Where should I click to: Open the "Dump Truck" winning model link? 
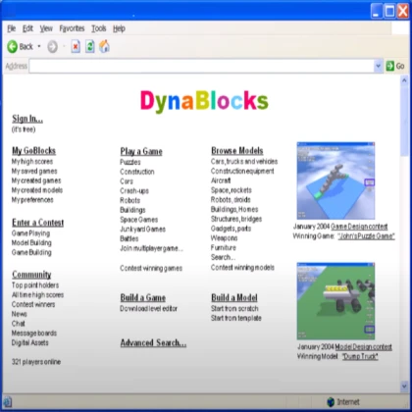click(360, 356)
